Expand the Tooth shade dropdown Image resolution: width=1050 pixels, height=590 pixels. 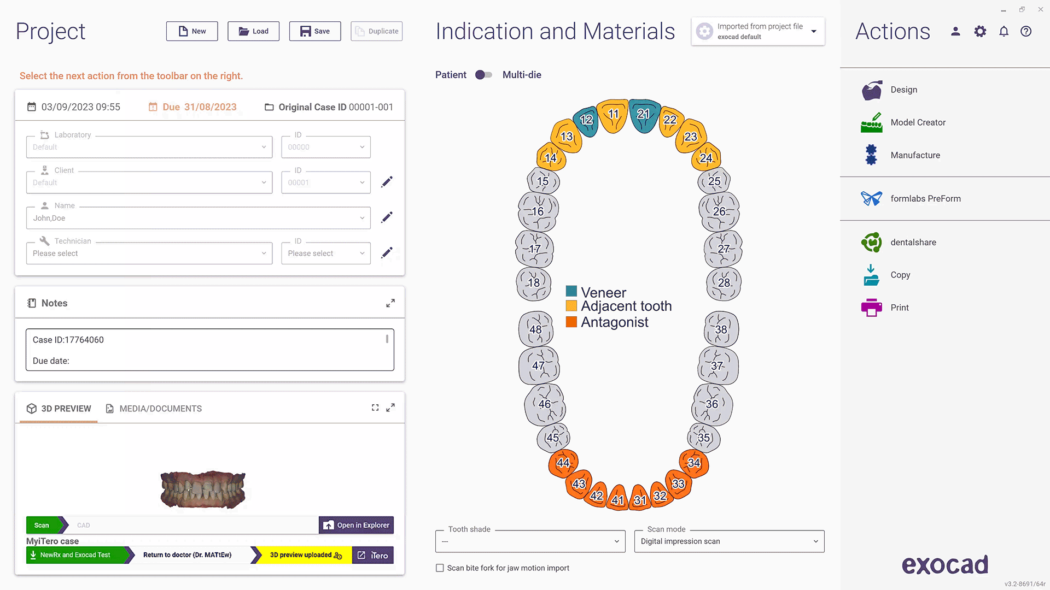tap(615, 541)
